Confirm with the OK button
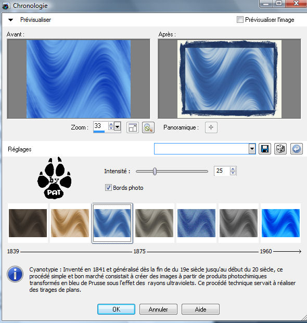 pyautogui.click(x=116, y=309)
